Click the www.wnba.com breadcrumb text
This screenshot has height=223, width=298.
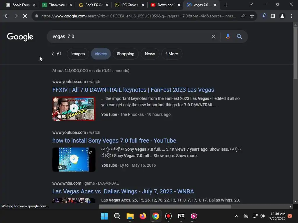tap(67, 183)
